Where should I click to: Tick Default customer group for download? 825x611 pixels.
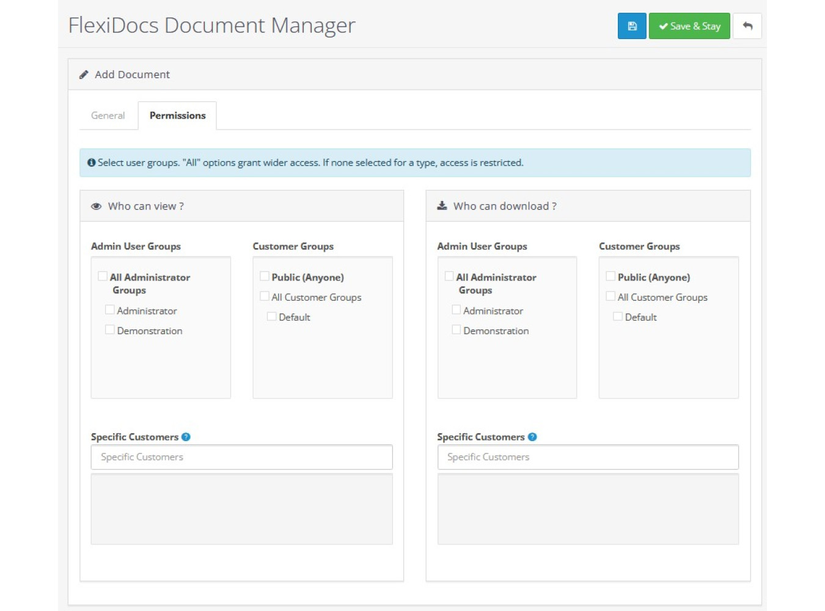click(x=618, y=316)
